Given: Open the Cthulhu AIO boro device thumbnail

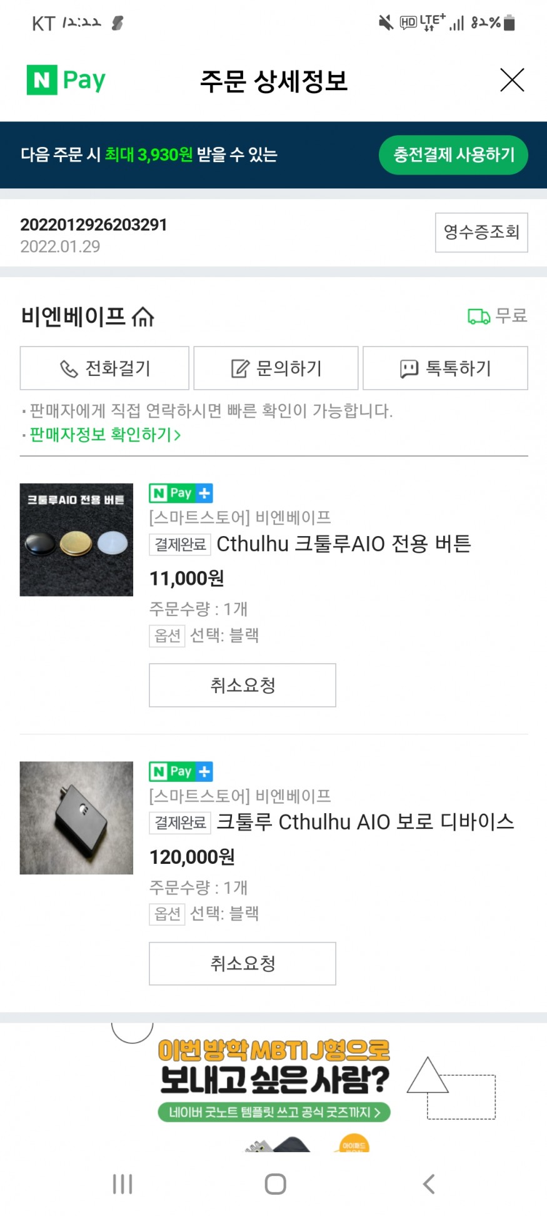Looking at the screenshot, I should pyautogui.click(x=76, y=818).
